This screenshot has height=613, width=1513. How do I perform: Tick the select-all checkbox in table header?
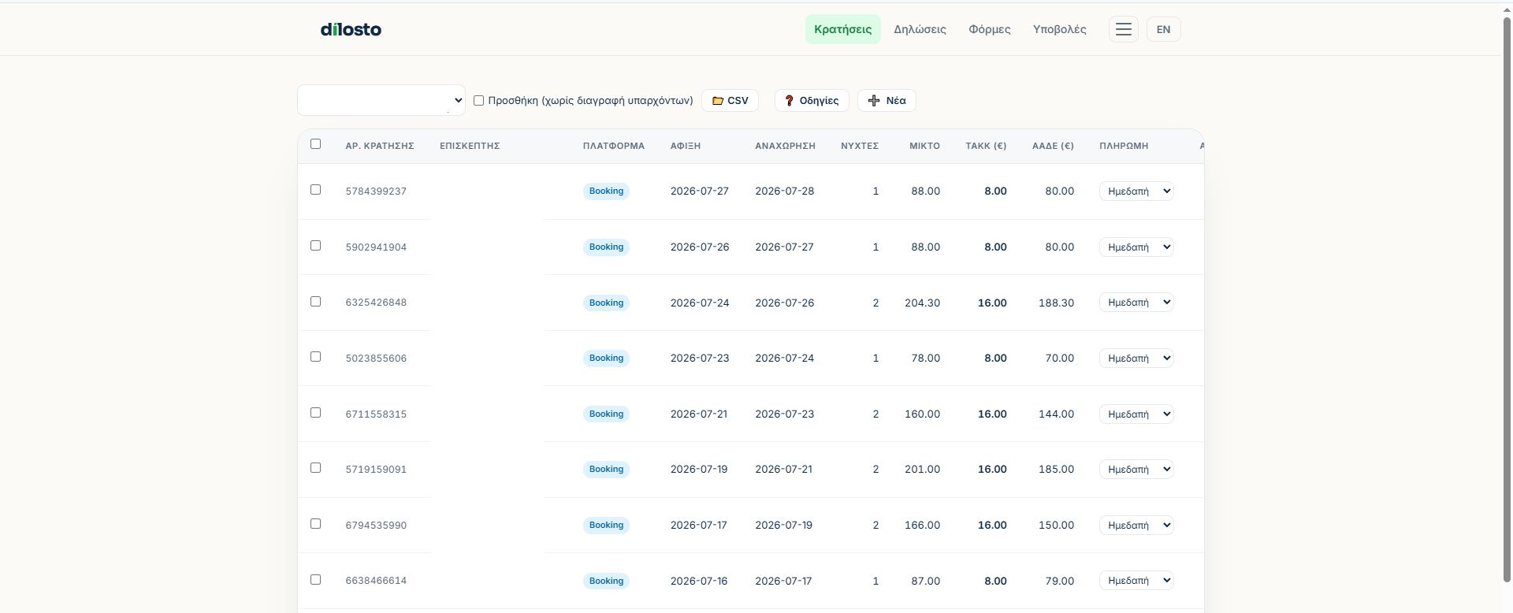[x=316, y=144]
